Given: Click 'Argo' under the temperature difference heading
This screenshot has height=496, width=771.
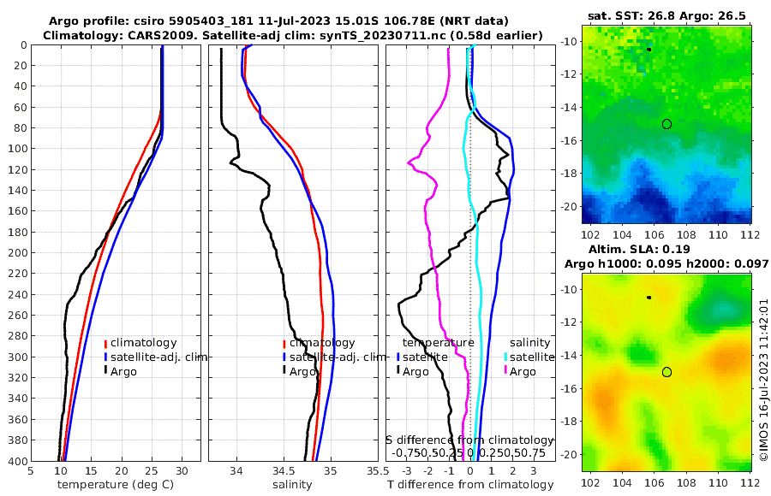Looking at the screenshot, I should point(416,372).
